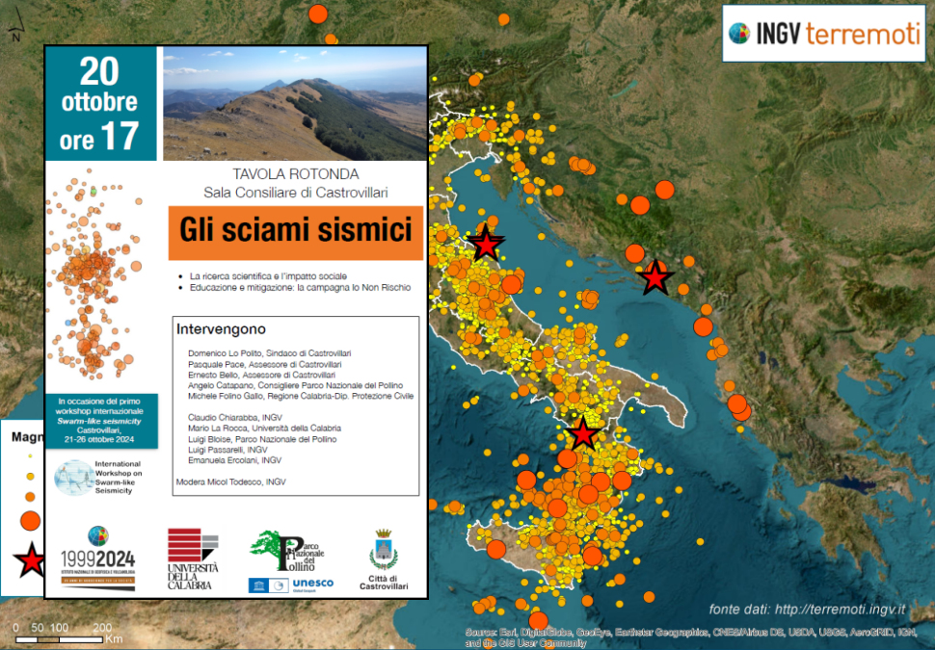Image resolution: width=935 pixels, height=650 pixels.
Task: Click 'Mario La Rocca, Università della Calabria'
Action: 264,429
